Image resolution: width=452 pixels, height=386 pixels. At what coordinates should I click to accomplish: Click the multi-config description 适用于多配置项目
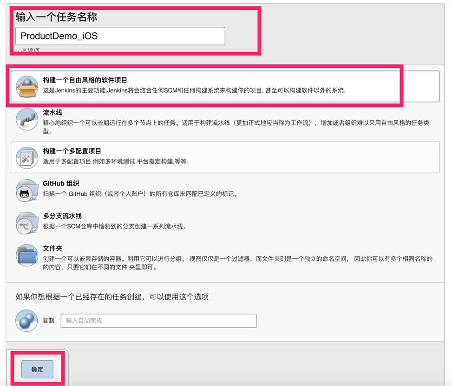tap(116, 161)
